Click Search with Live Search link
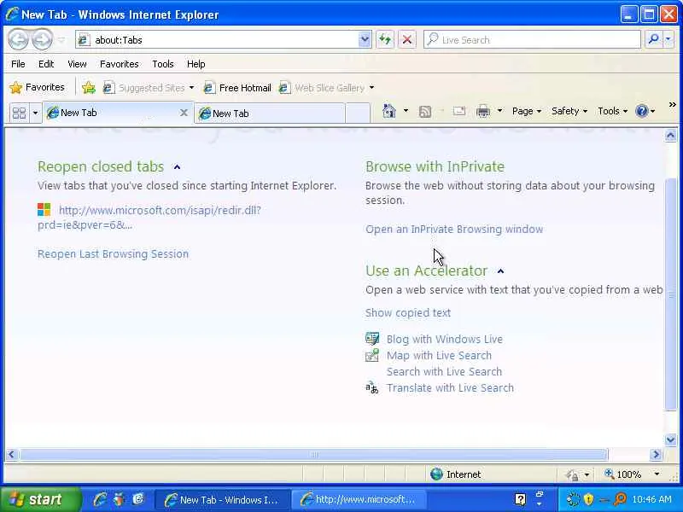Image resolution: width=683 pixels, height=512 pixels. (444, 371)
